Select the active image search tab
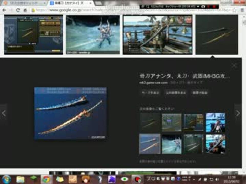 click(71, 3)
